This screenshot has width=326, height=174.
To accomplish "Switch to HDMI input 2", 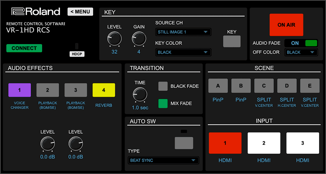I will click(264, 143).
